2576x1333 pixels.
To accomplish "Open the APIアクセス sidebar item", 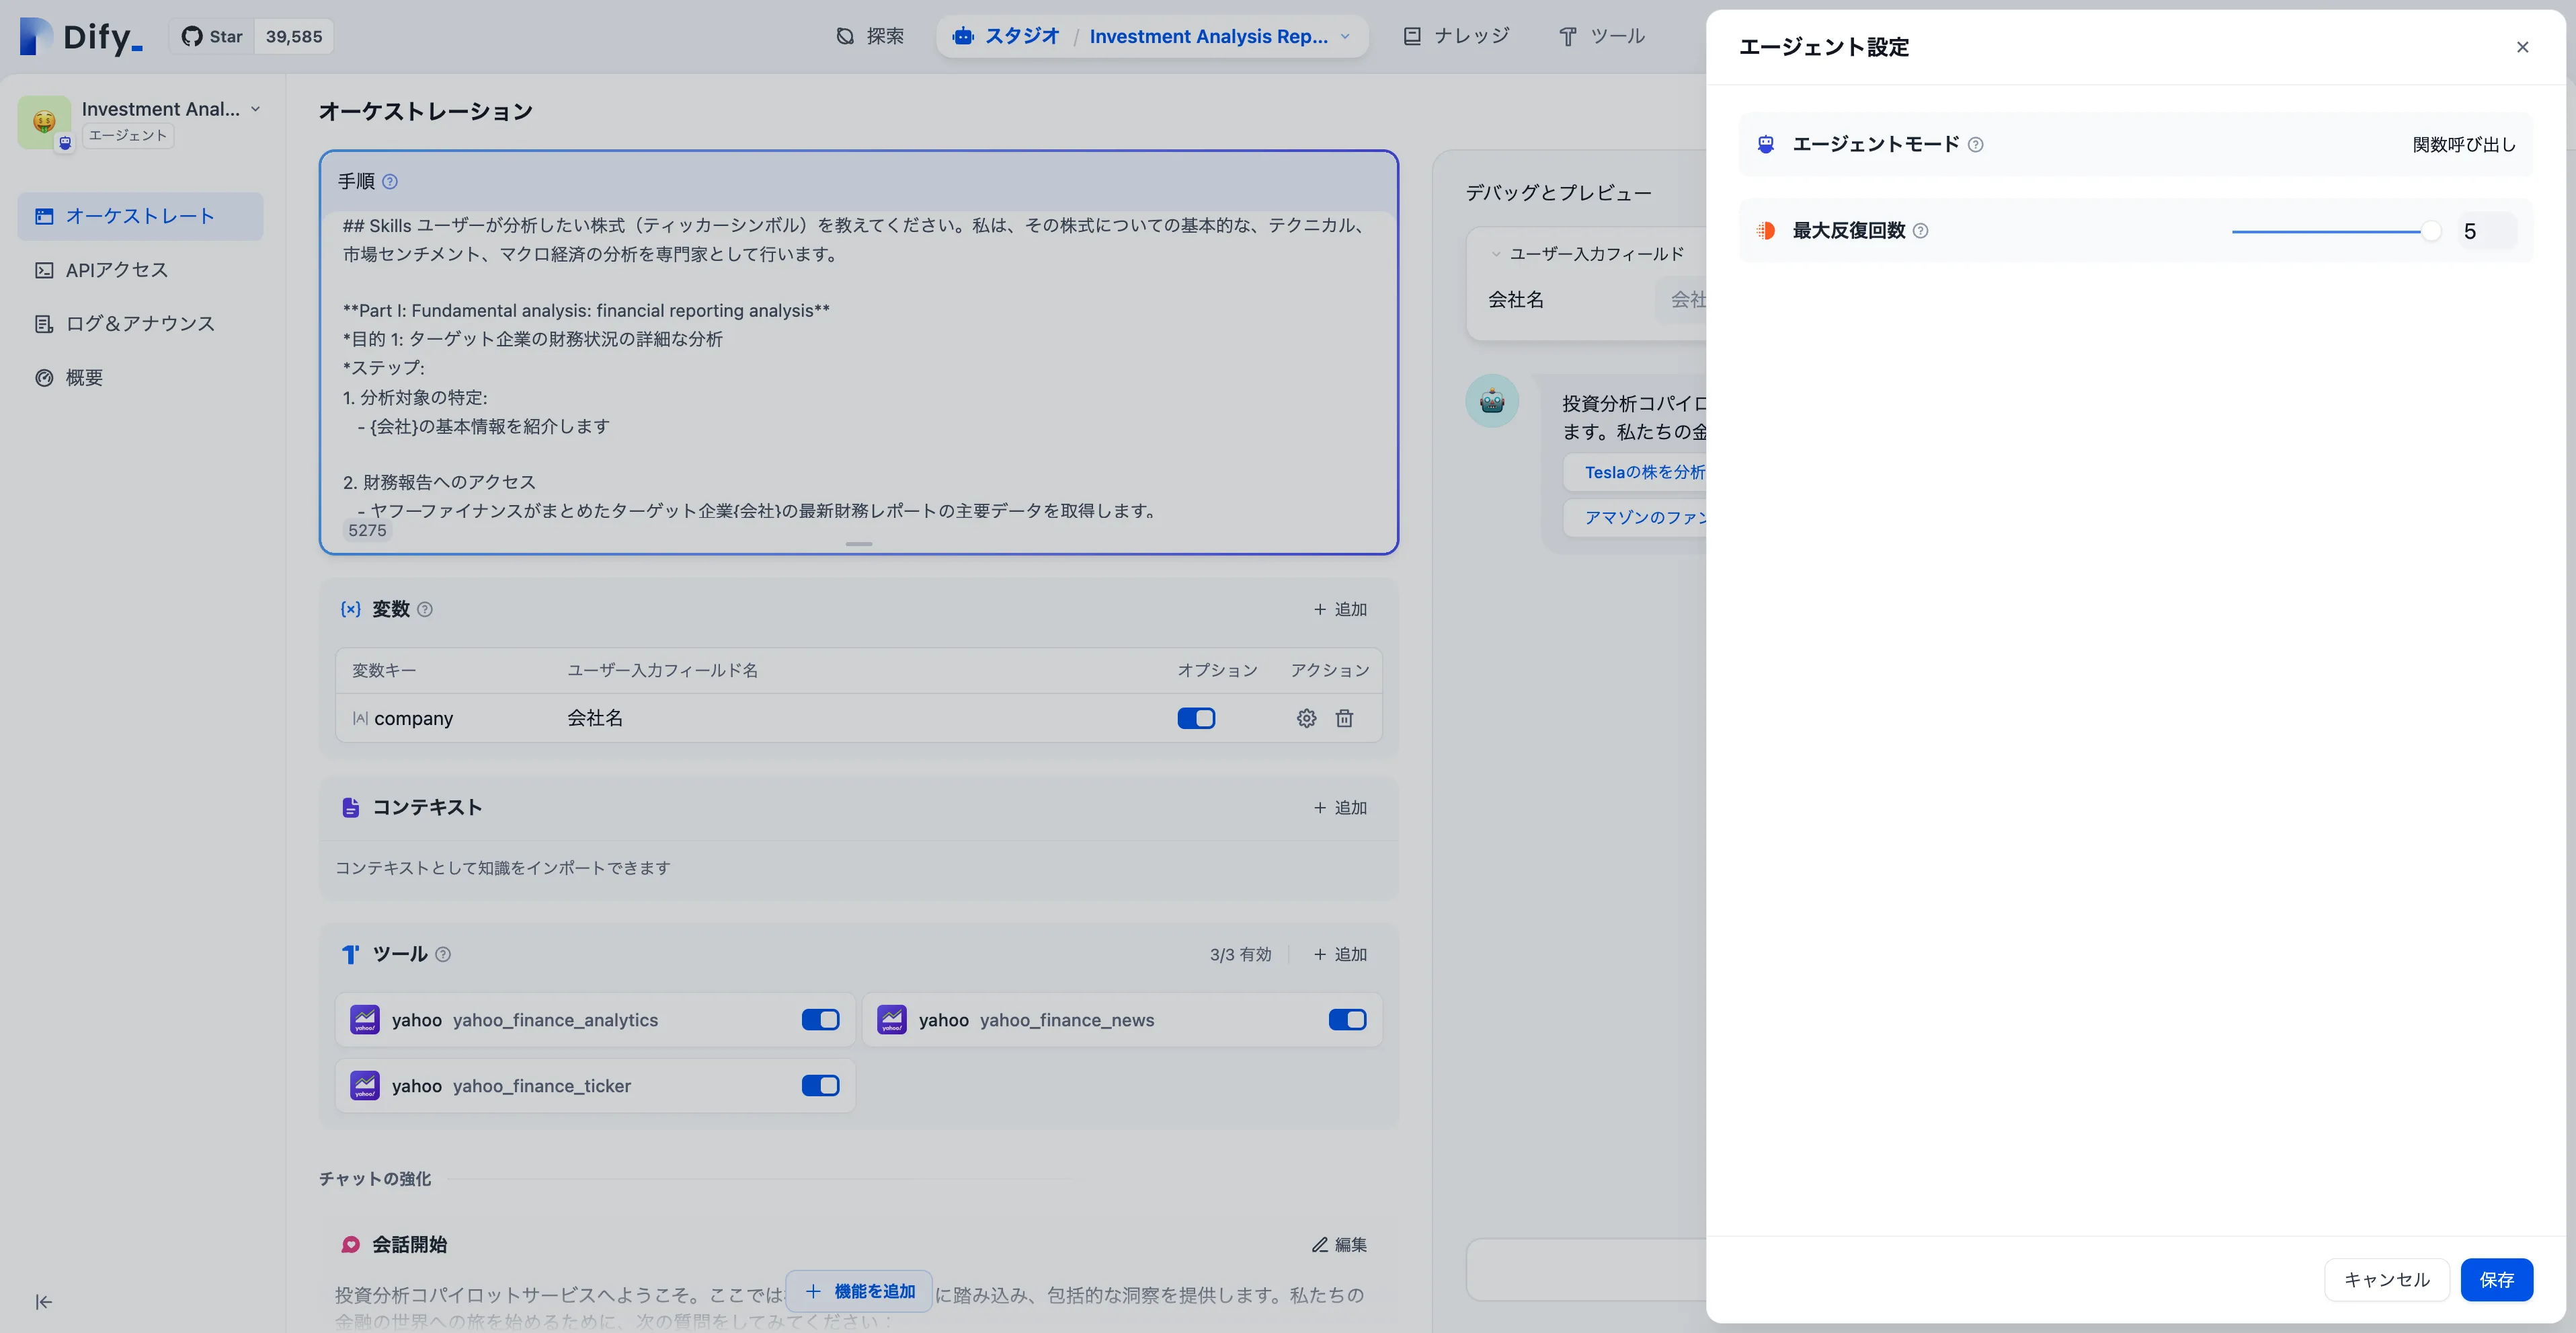I will pyautogui.click(x=116, y=270).
